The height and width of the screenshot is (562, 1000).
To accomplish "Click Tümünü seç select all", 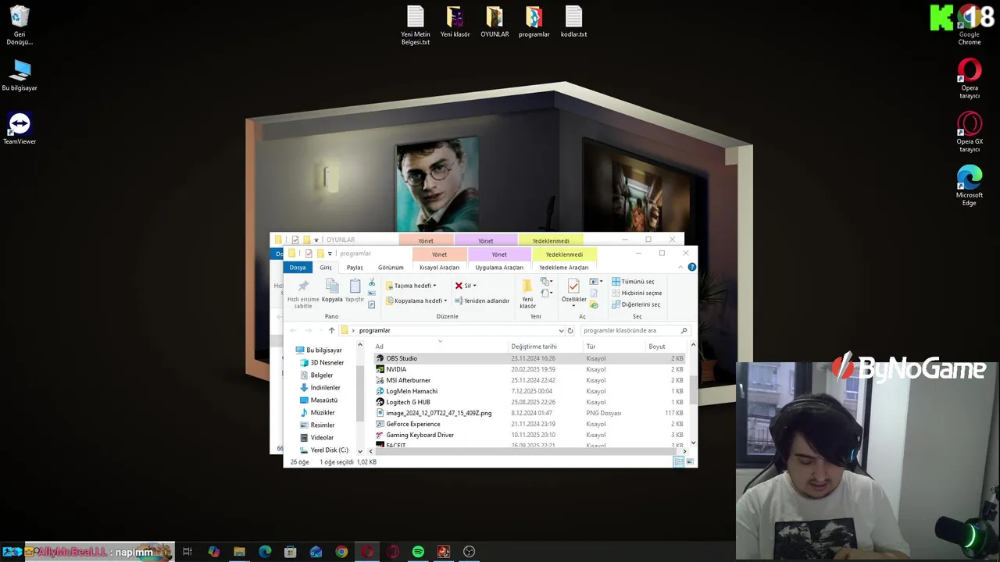I will (634, 282).
